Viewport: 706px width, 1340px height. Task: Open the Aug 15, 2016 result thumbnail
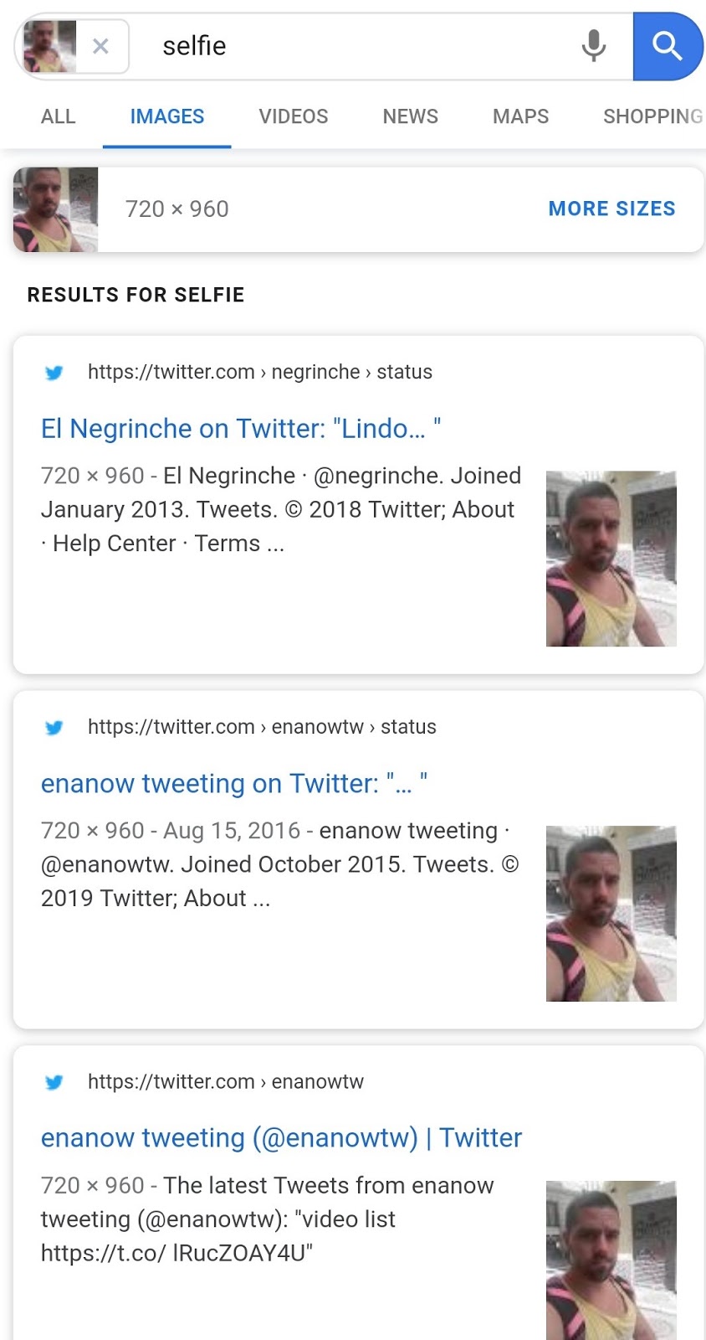tap(611, 914)
